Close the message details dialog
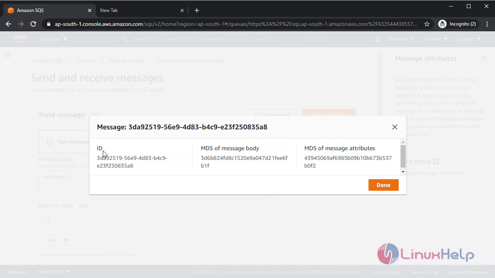 click(x=394, y=127)
